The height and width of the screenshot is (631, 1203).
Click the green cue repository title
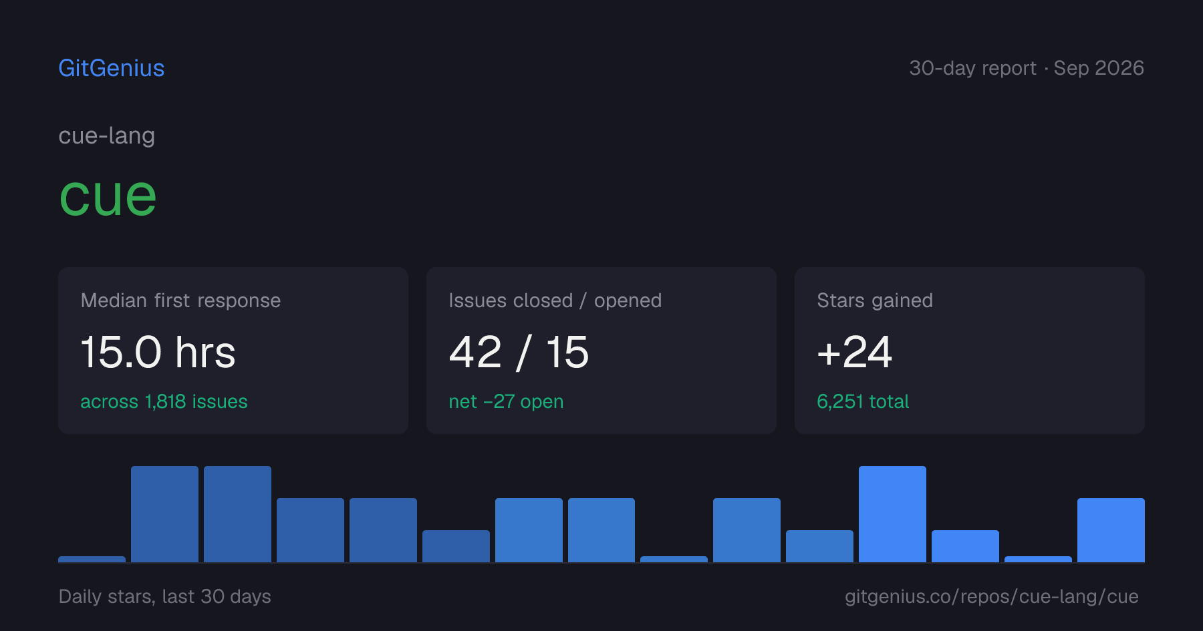108,196
